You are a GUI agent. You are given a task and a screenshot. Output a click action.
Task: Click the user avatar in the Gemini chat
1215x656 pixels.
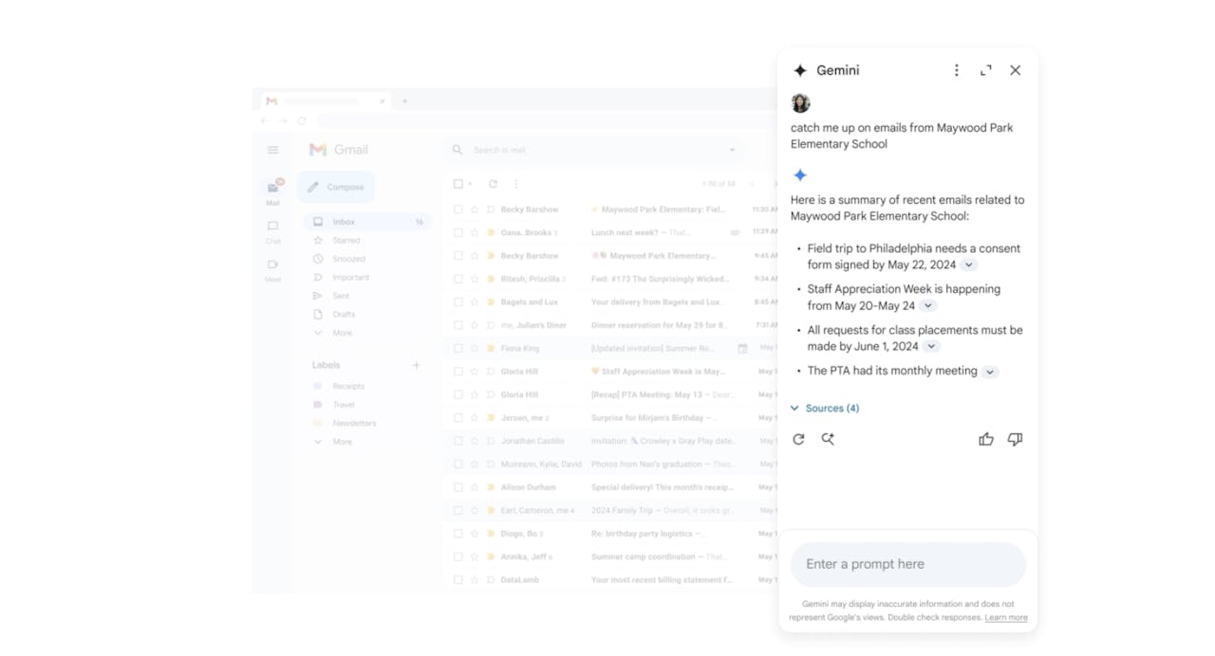coord(800,102)
